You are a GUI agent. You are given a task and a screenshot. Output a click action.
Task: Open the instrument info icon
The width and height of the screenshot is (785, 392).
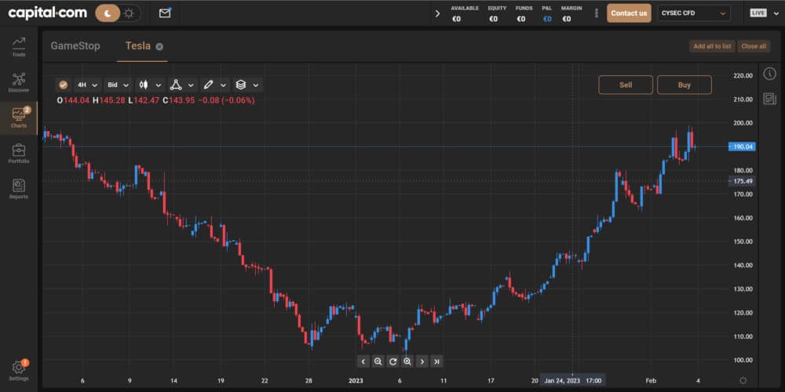769,74
